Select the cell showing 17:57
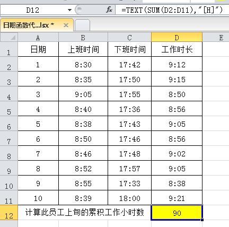The height and width of the screenshot is (227, 229). [x=130, y=168]
